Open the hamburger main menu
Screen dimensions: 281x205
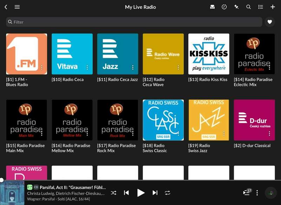(17, 7)
